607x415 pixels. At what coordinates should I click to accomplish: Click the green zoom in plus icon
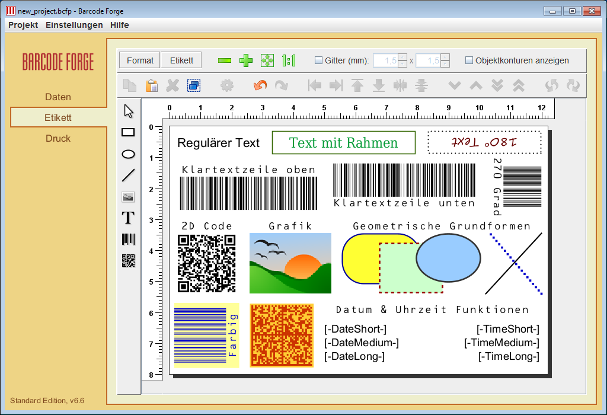click(x=246, y=60)
